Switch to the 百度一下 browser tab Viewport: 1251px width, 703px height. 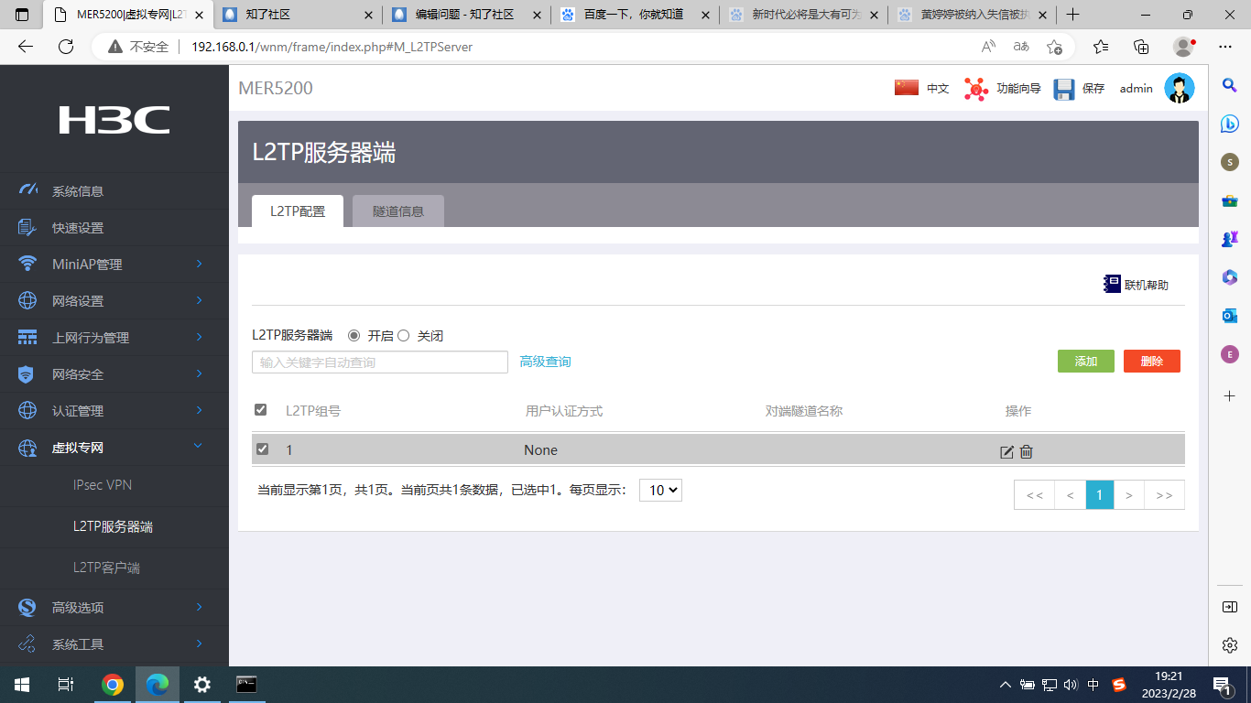pyautogui.click(x=635, y=15)
